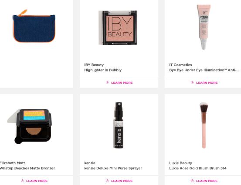
Task: Select the navy blue makeup bag image
Action: tap(34, 26)
